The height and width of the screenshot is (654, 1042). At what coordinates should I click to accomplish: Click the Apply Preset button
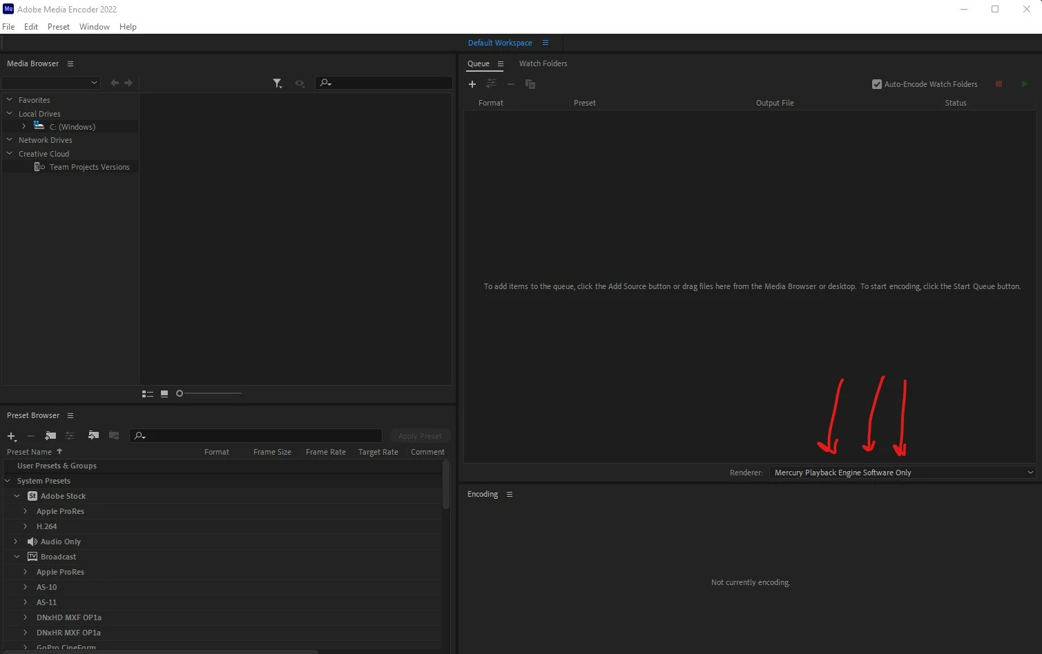[420, 436]
